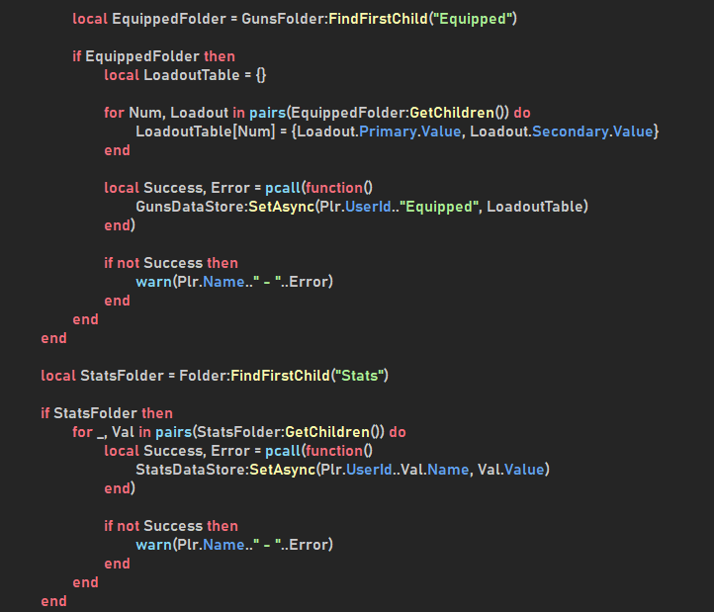Click 'EquippedFolder:GetChildren()' in the for loop
Viewport: 714px width, 612px height.
coord(400,113)
